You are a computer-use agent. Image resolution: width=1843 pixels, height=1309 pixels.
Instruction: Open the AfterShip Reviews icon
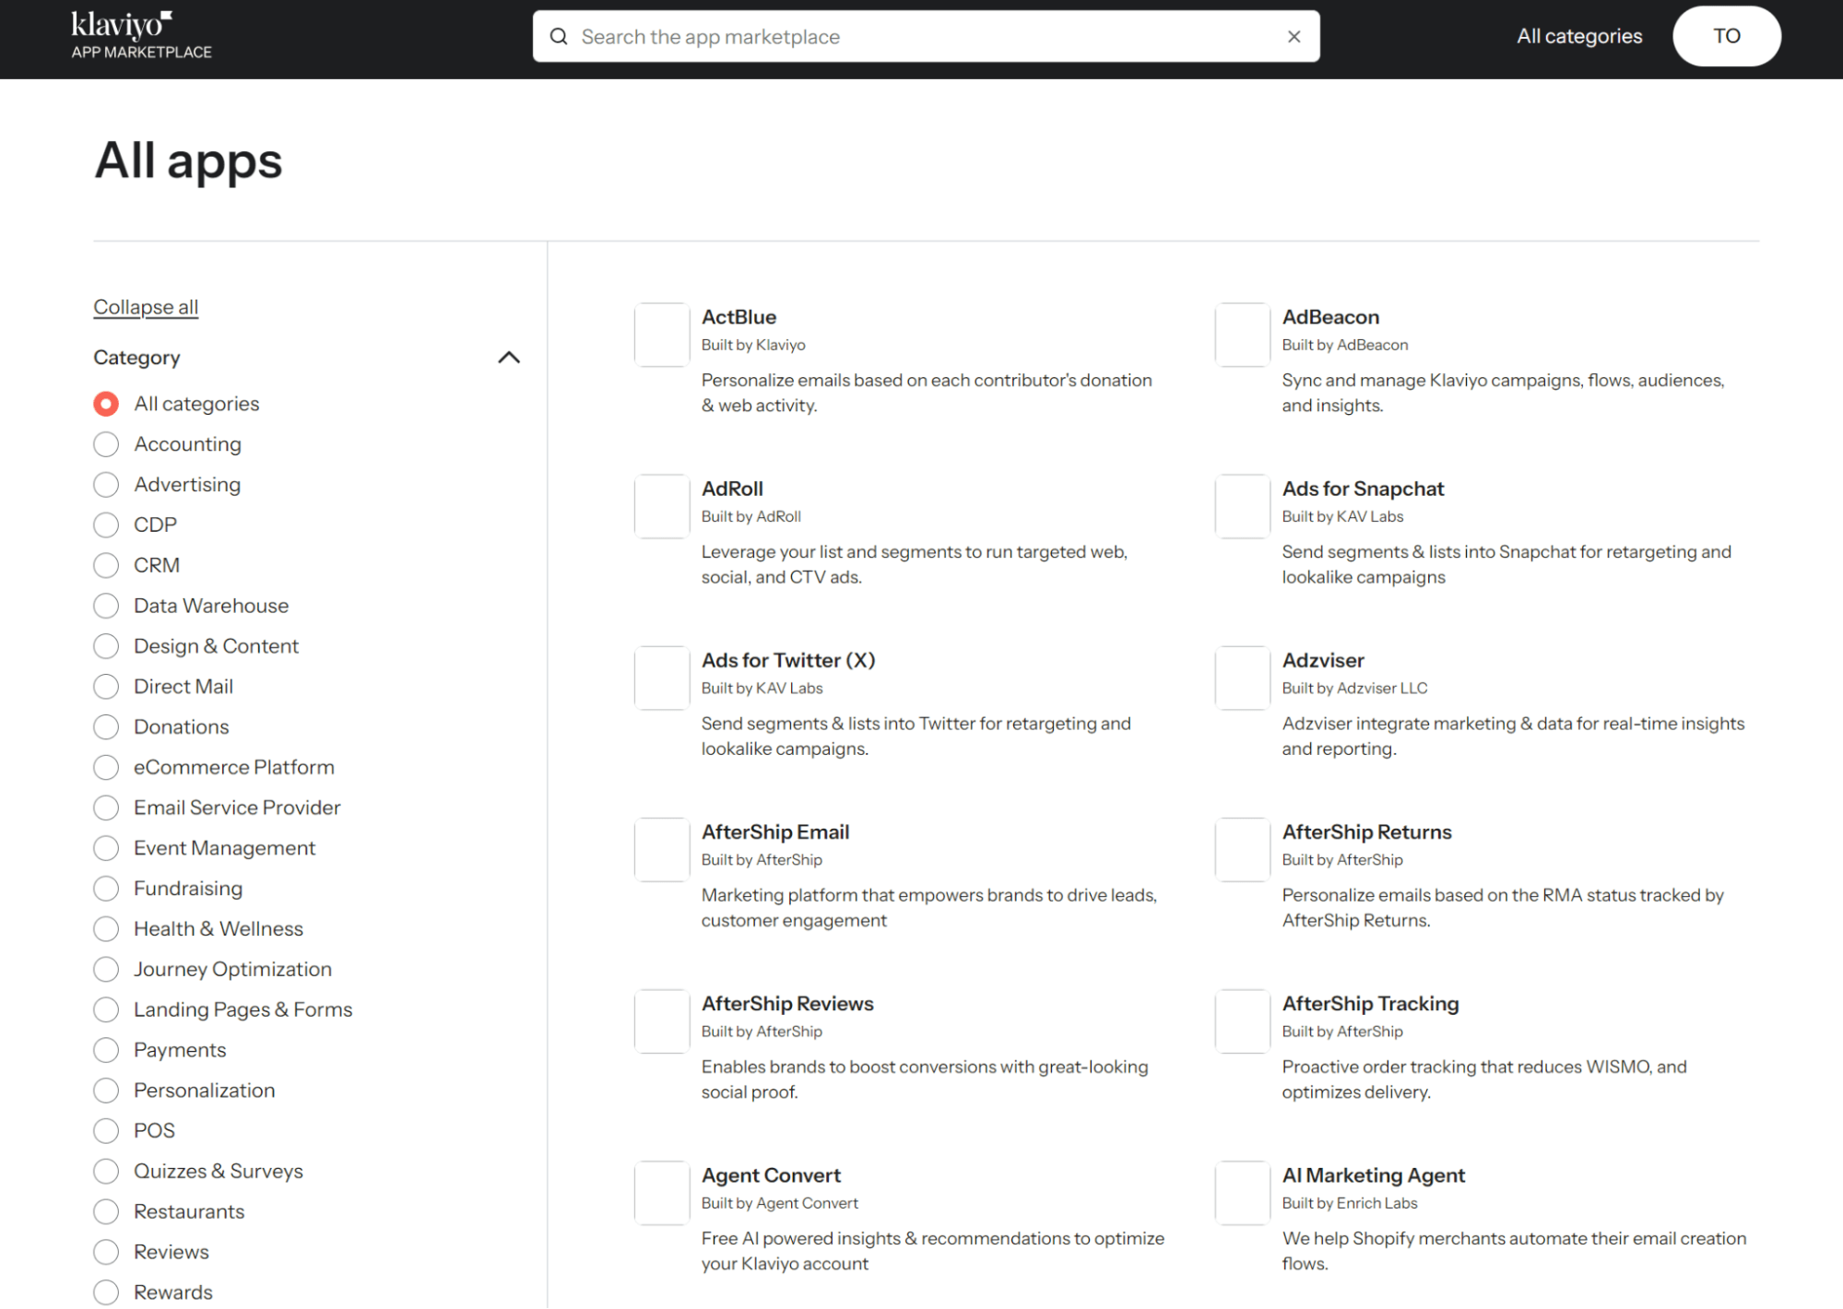coord(662,1020)
